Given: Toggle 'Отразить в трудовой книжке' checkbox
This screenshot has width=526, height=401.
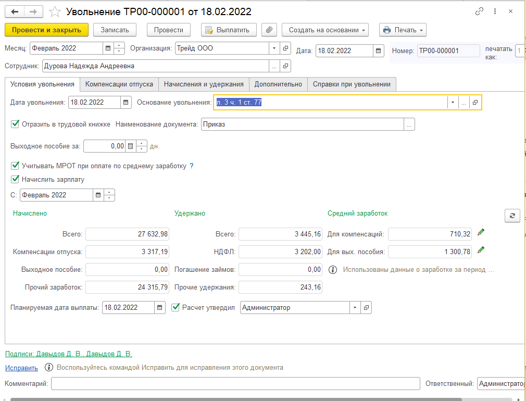Looking at the screenshot, I should click(x=15, y=124).
